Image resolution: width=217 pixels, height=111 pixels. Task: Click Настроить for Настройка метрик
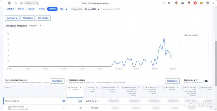tap(172, 81)
